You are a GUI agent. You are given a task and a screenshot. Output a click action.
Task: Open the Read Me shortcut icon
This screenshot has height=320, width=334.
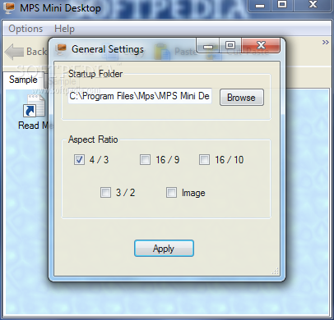35,107
